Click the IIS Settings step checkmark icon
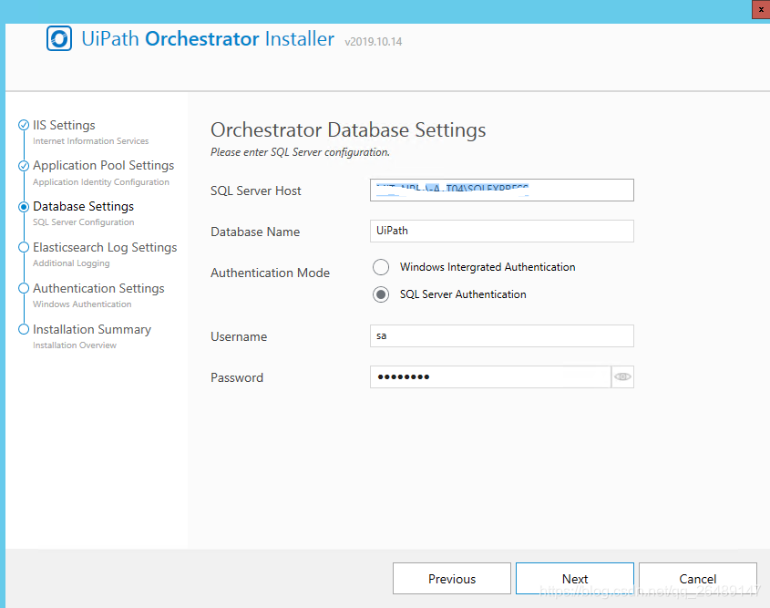This screenshot has height=608, width=770. [x=24, y=125]
